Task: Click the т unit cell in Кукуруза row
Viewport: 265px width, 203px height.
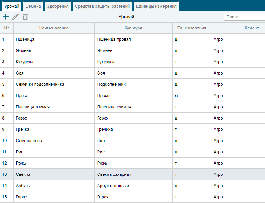Action: point(192,62)
